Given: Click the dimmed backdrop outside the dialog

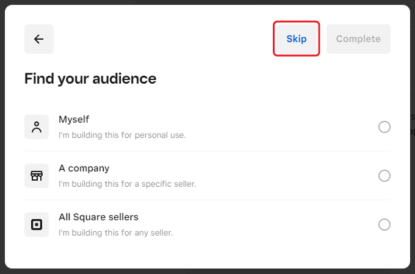Looking at the screenshot, I should tap(413, 183).
